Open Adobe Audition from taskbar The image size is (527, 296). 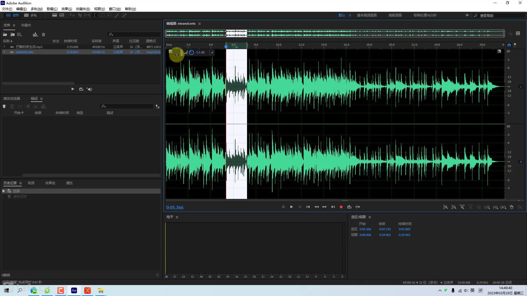(x=74, y=291)
